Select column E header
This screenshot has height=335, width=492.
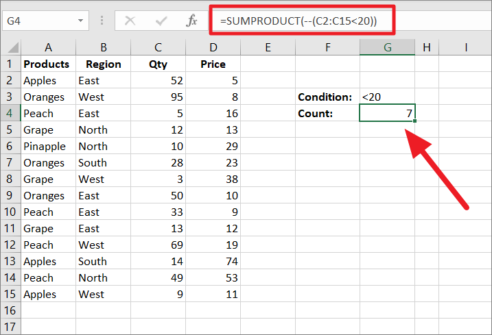pyautogui.click(x=268, y=48)
